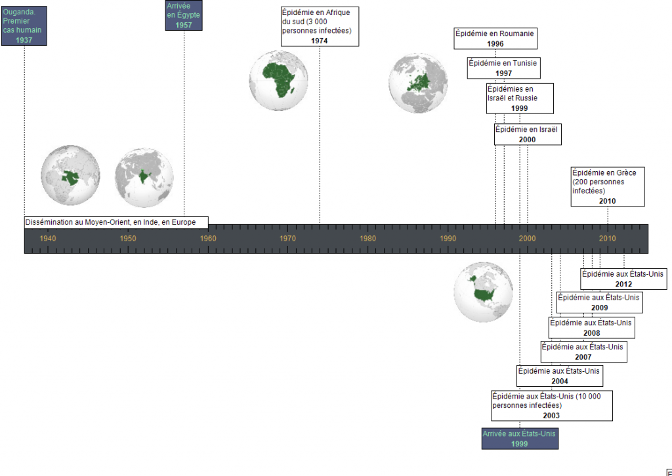Click the 1990 label on the timeline bar
Image resolution: width=672 pixels, height=476 pixels.
click(x=448, y=238)
